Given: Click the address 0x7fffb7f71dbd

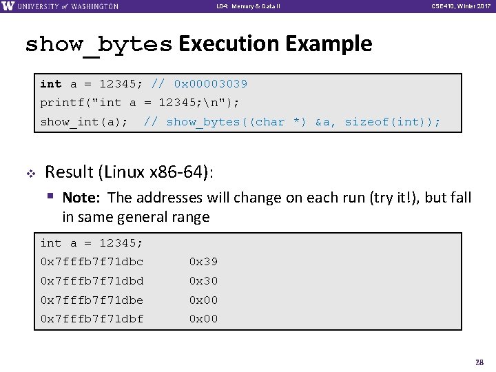Looking at the screenshot, I should click(92, 281).
